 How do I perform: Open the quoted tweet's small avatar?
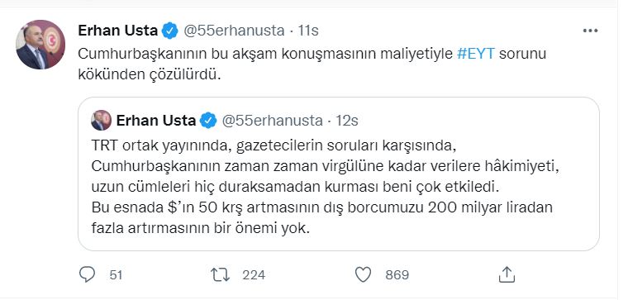pos(102,120)
